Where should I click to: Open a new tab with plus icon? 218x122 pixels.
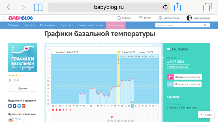192,7
